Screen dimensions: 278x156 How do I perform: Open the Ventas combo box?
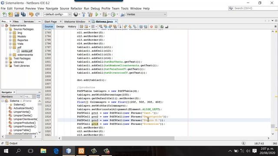tap(146, 14)
